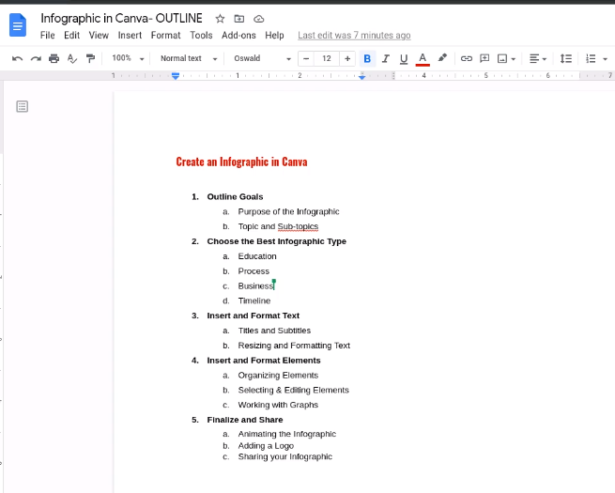
Task: Click Selecting & Editing Elements line
Action: pyautogui.click(x=293, y=391)
